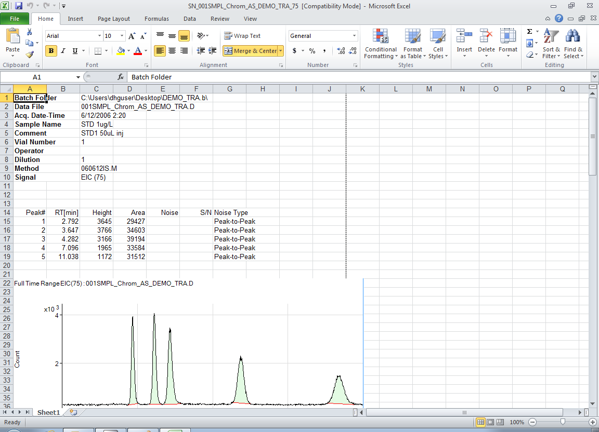Expand the Borders dropdown arrow
Viewport: 599px width, 432px height.
[x=106, y=51]
